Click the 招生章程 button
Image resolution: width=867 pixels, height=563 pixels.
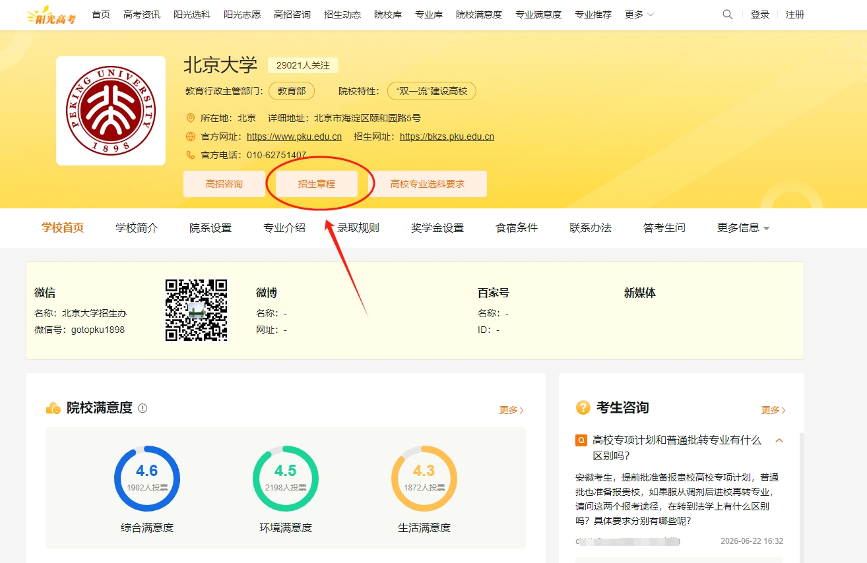tap(317, 184)
